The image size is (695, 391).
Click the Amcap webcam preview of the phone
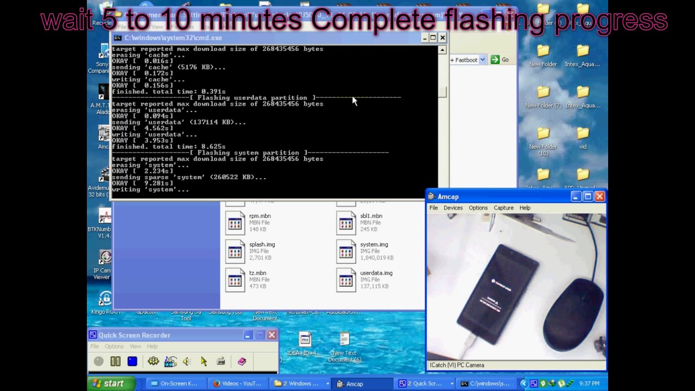(516, 286)
